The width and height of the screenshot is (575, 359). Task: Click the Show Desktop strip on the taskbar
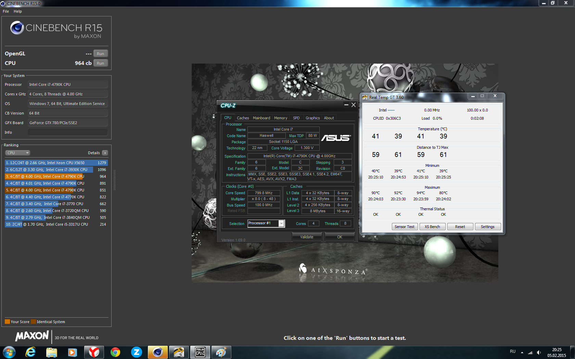click(572, 352)
